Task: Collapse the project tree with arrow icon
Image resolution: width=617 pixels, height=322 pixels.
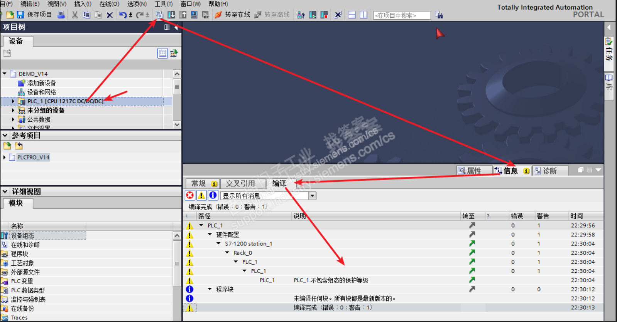Action: pyautogui.click(x=176, y=27)
